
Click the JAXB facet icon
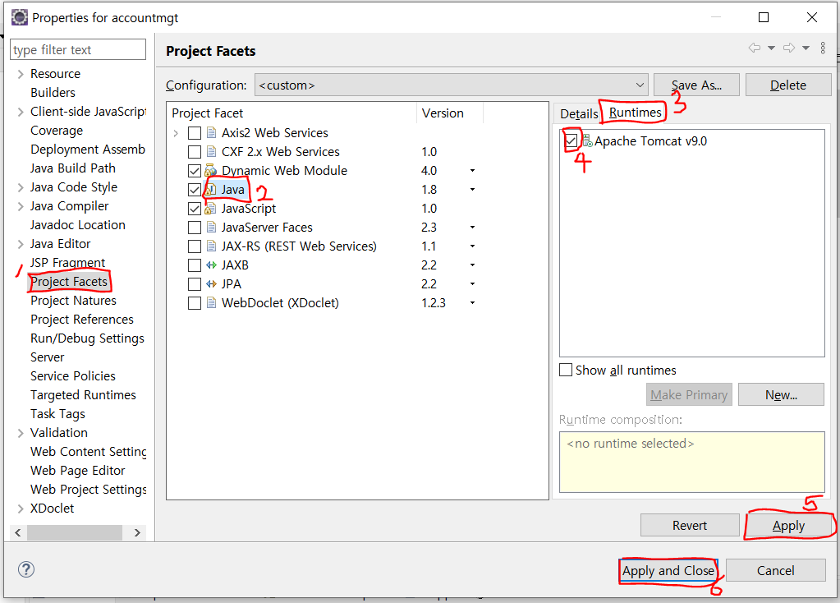(x=212, y=265)
